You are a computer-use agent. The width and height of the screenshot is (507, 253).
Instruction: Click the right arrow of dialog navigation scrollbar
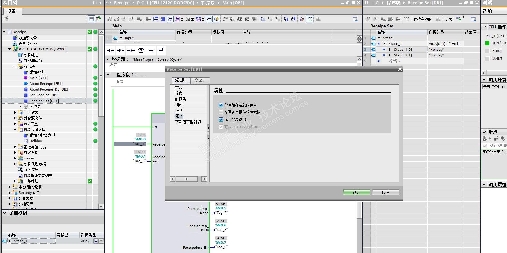point(204,179)
